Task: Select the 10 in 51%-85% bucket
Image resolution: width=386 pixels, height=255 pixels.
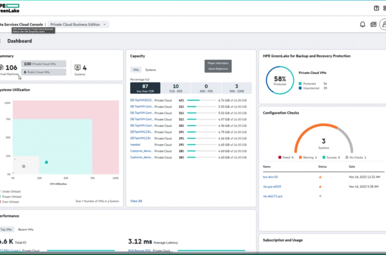Action: 176,88
